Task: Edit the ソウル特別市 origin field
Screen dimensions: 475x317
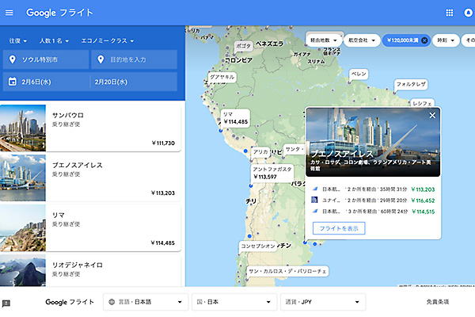Action: pyautogui.click(x=46, y=59)
